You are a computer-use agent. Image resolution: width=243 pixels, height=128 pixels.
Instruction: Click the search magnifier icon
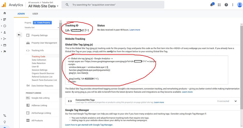(x=67, y=5)
